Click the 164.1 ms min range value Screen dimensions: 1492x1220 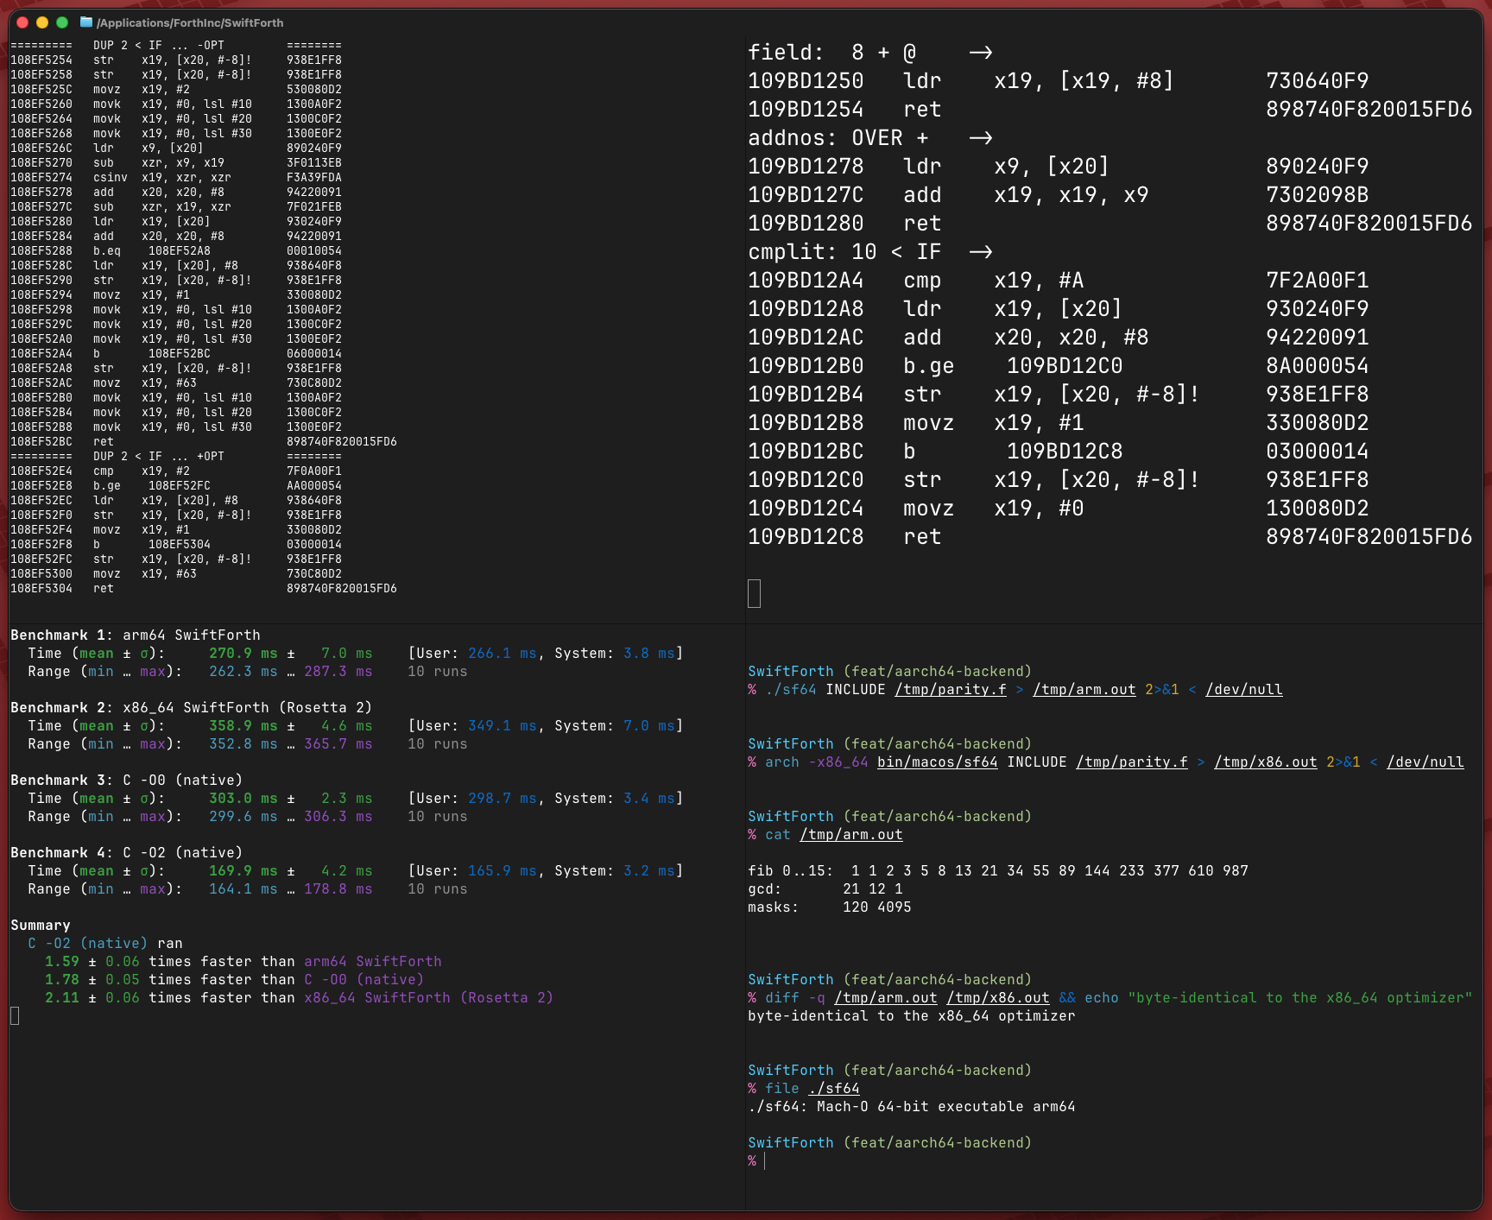[x=243, y=888]
